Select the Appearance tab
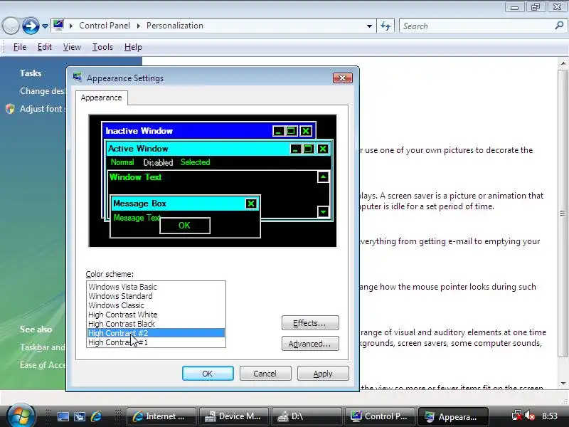569x427 pixels. pyautogui.click(x=101, y=97)
